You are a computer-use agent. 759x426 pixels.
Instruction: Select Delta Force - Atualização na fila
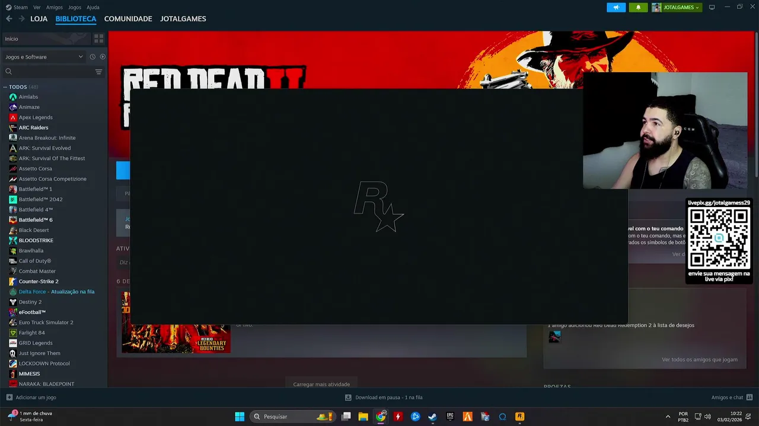pos(56,292)
